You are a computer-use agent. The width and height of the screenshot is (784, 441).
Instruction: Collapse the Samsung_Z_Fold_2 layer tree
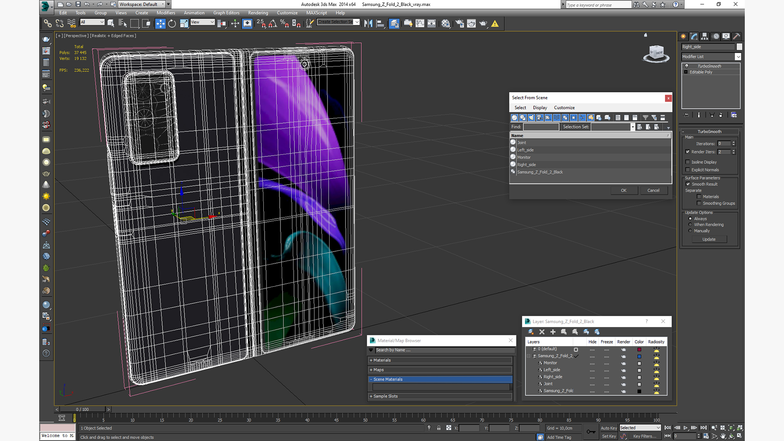(528, 356)
